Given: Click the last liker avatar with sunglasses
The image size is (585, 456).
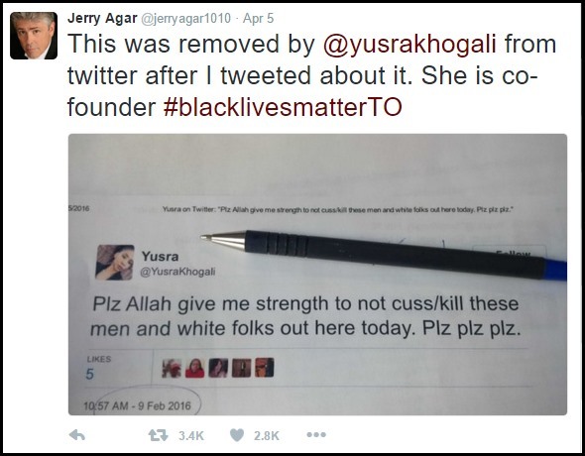Looking at the screenshot, I should tap(265, 367).
